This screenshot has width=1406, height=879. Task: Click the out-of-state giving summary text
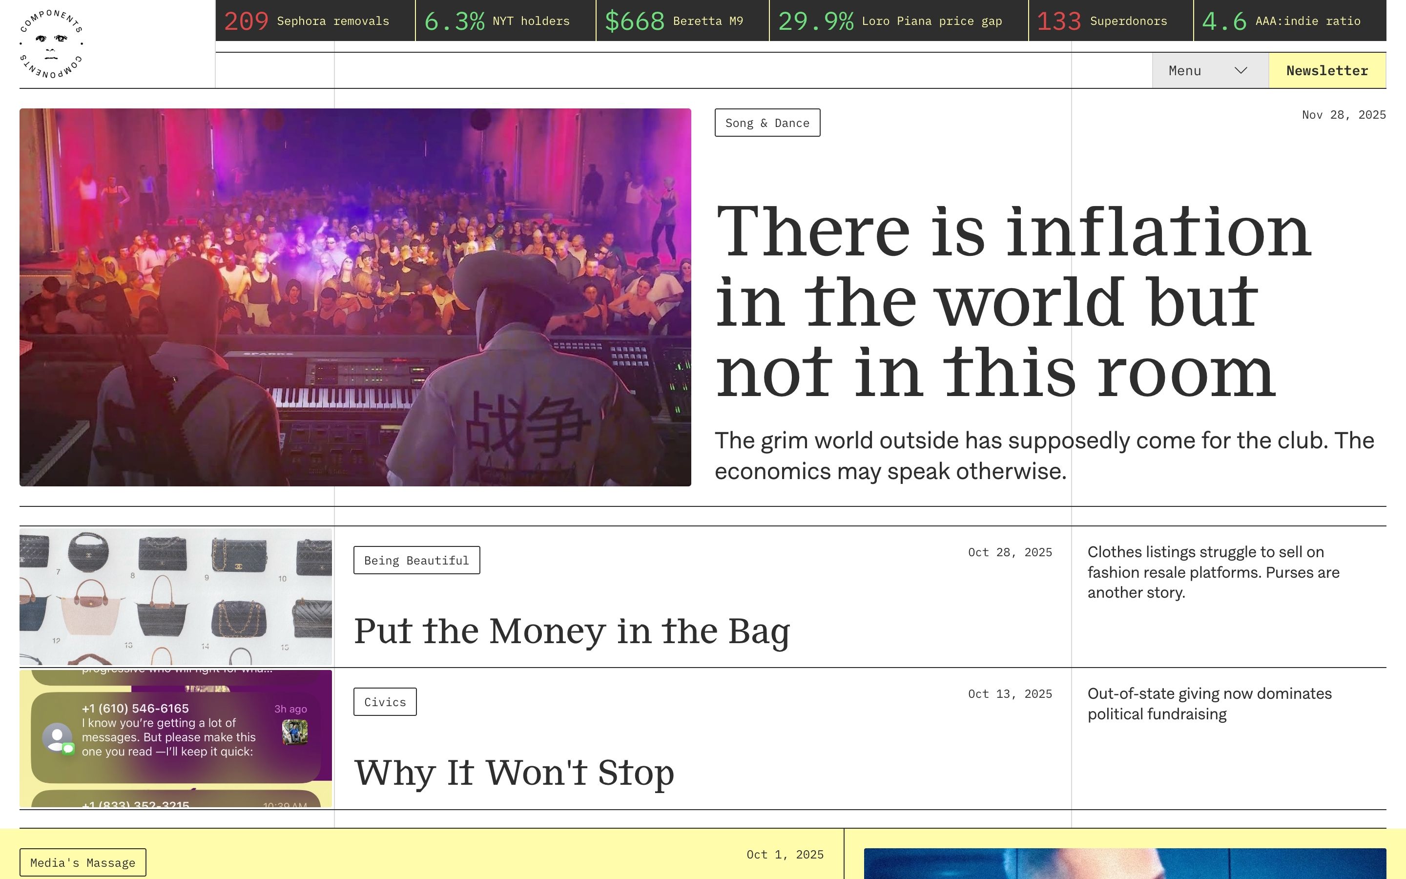1209,703
